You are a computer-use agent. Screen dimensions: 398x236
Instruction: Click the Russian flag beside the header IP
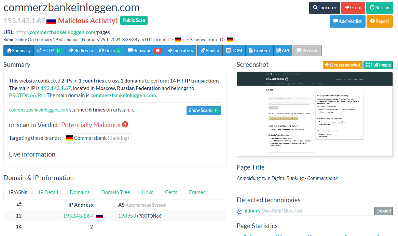(x=51, y=21)
